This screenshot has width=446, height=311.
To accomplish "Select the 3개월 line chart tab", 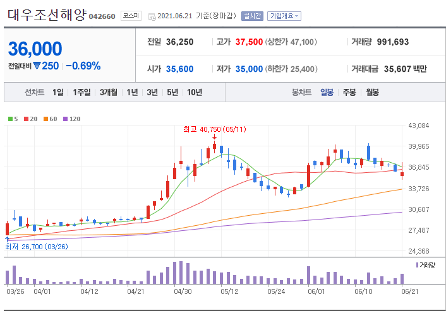I will click(x=109, y=92).
